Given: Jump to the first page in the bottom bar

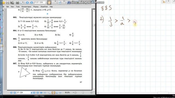Looking at the screenshot, I should coord(11,93).
